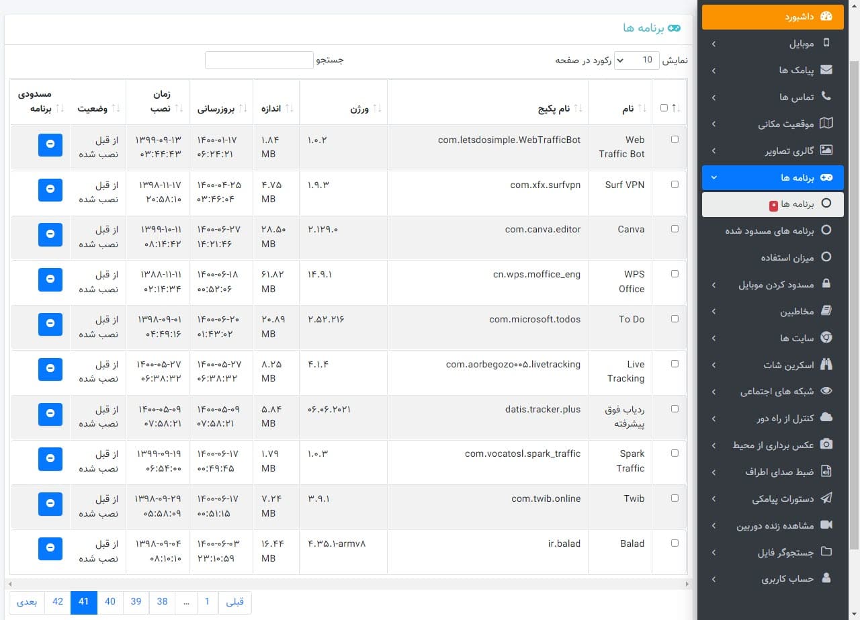Screen dimensions: 860x620
Task: Click the block button for Canva
Action: click(50, 234)
